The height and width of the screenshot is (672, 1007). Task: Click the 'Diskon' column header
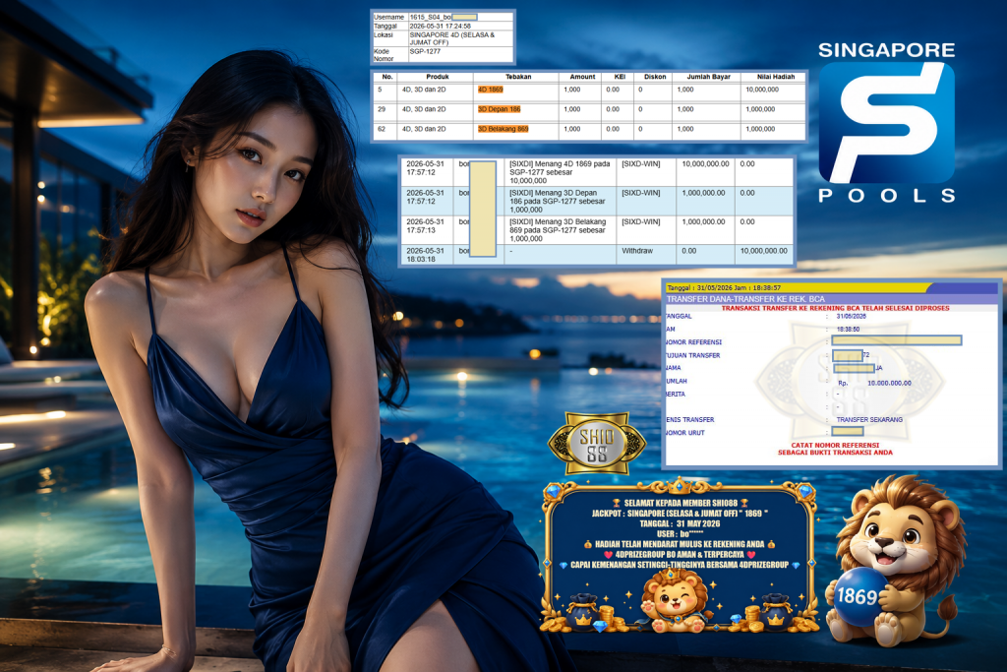click(x=655, y=77)
